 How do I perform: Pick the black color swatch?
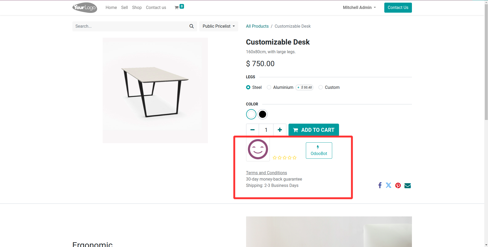coord(262,114)
